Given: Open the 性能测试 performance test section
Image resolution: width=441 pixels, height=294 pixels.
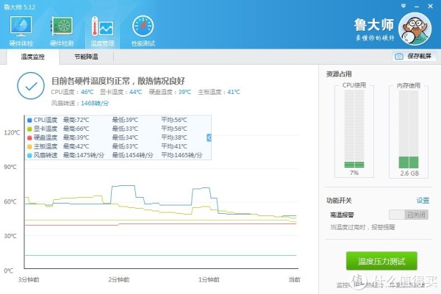Looking at the screenshot, I should (143, 31).
